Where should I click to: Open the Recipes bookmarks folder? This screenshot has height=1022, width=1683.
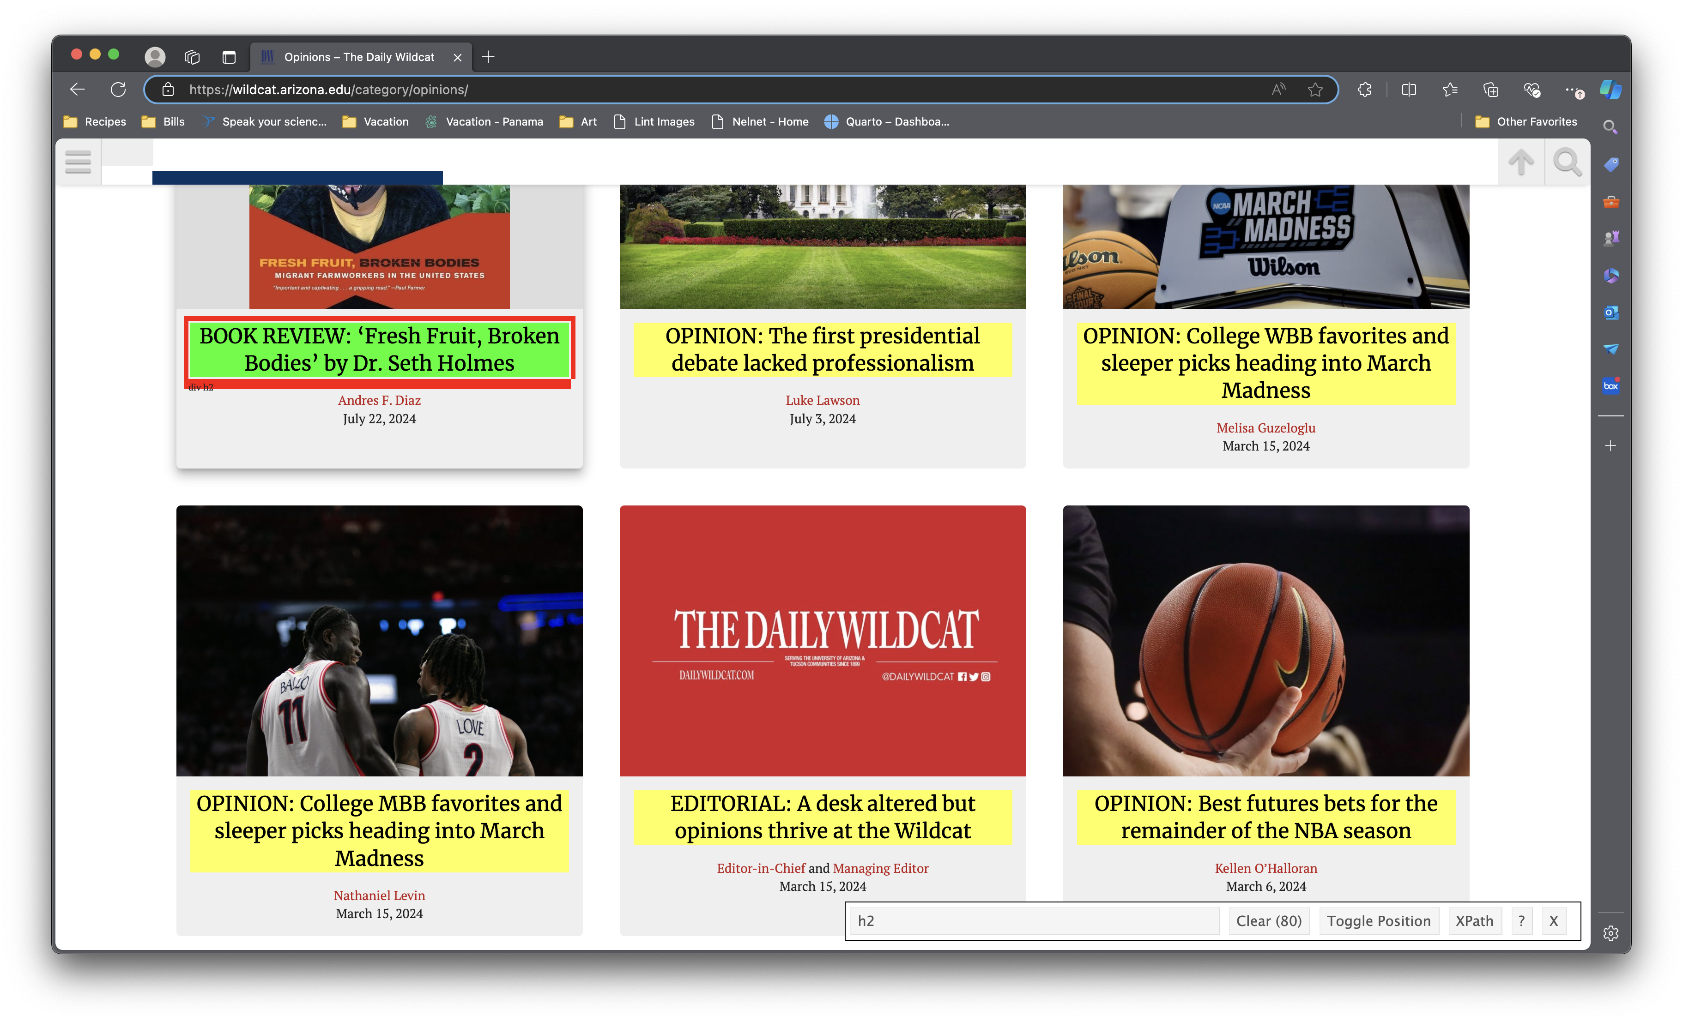[95, 121]
